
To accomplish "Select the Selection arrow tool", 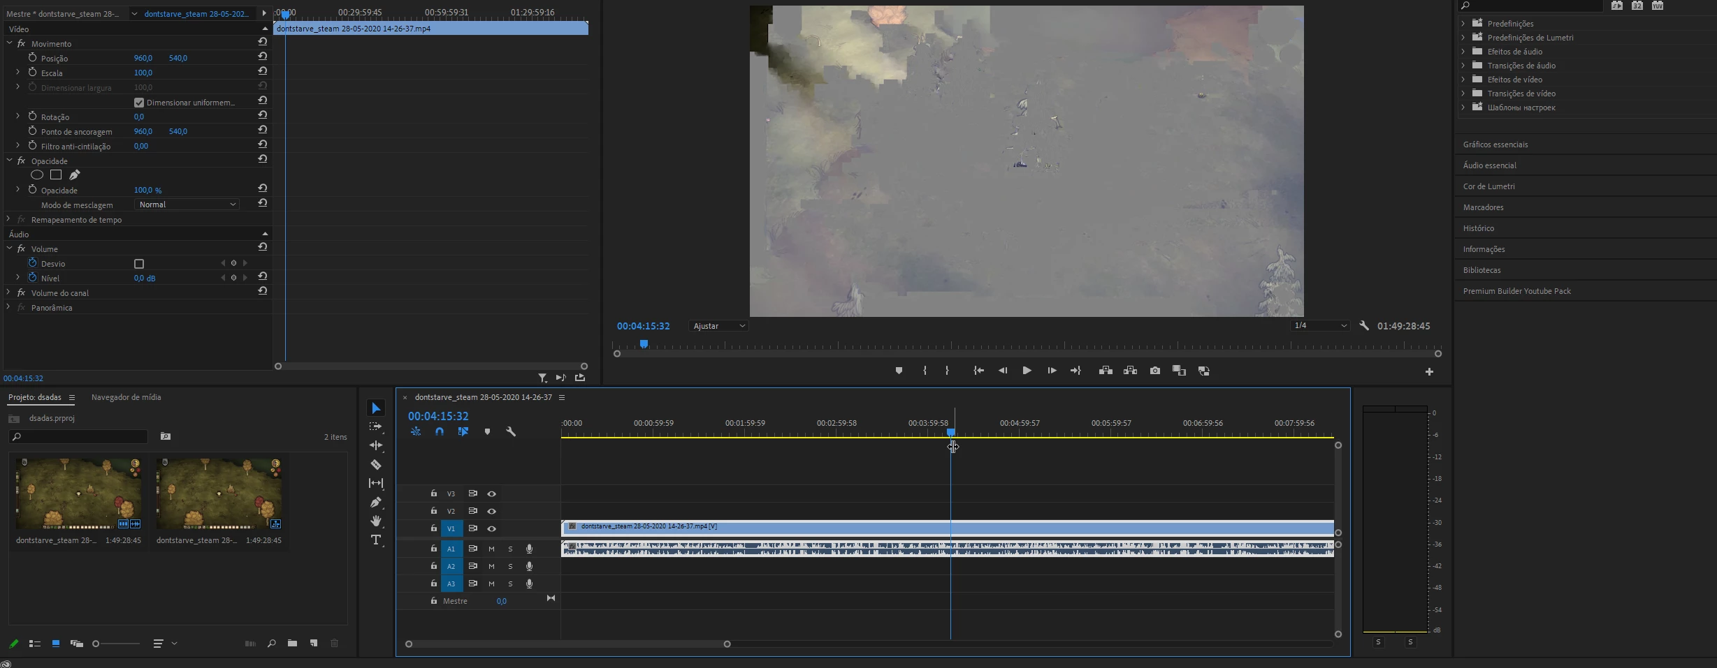I will tap(376, 408).
